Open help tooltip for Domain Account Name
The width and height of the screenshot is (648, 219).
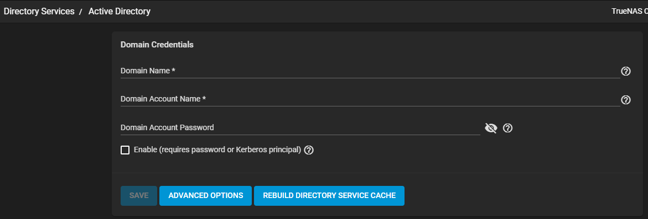pyautogui.click(x=626, y=100)
